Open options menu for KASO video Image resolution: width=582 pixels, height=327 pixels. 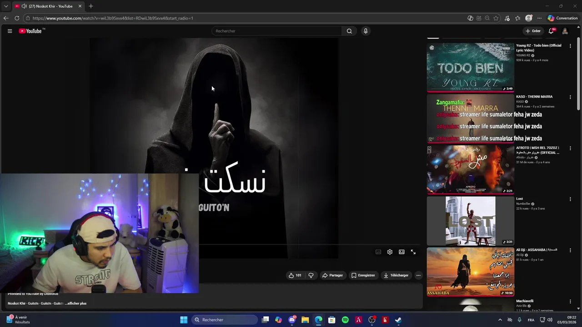click(x=570, y=97)
